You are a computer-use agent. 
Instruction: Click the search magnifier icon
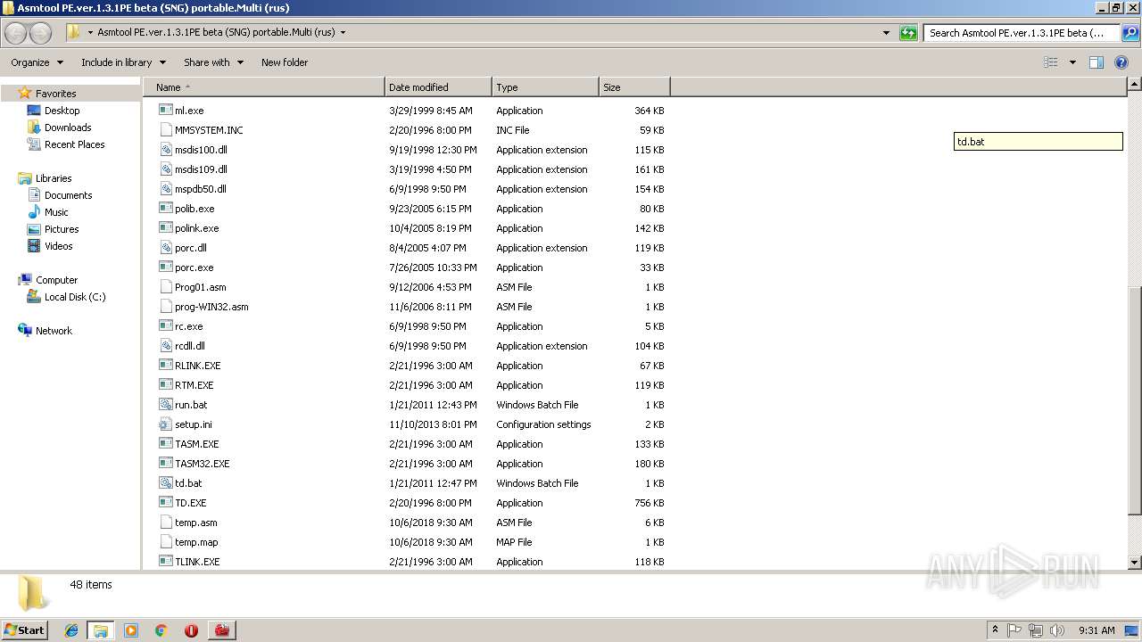pyautogui.click(x=1130, y=33)
